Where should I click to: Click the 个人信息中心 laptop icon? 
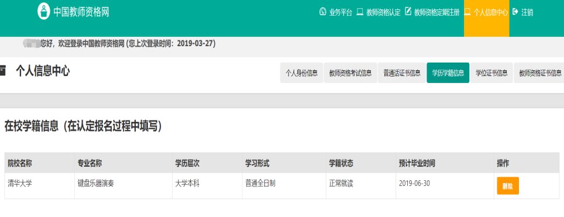click(x=467, y=12)
